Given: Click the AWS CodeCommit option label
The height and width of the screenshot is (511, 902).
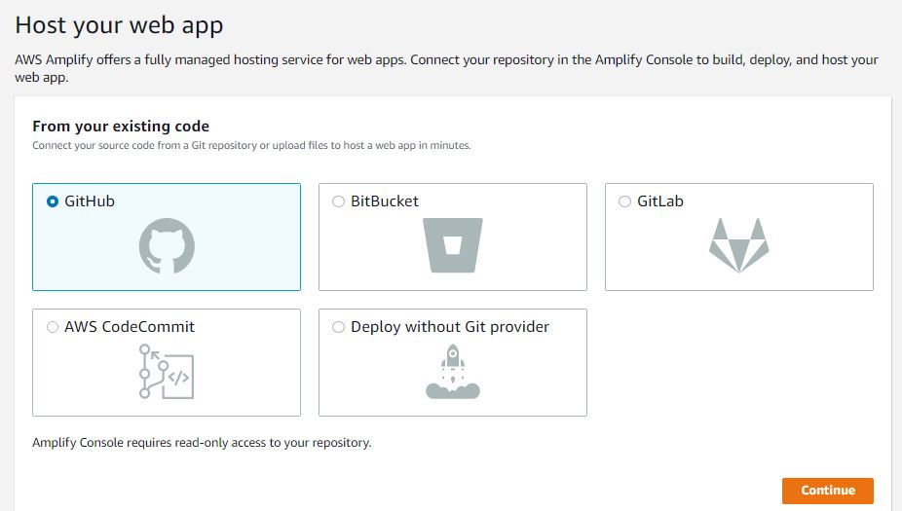Looking at the screenshot, I should [130, 327].
